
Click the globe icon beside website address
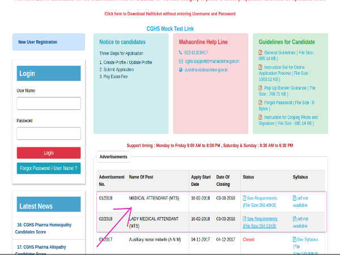coord(181,70)
